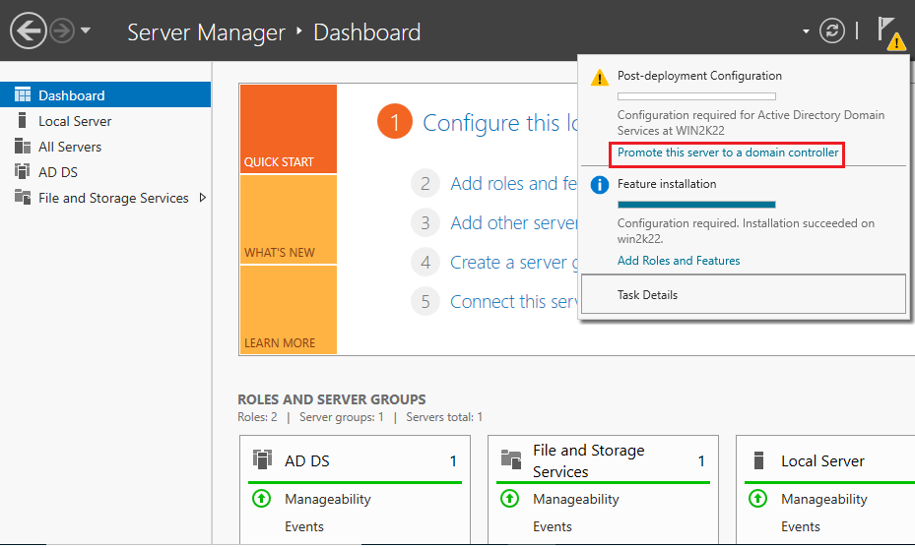This screenshot has height=548, width=915.
Task: Click the step 4 number circle
Action: click(x=425, y=263)
